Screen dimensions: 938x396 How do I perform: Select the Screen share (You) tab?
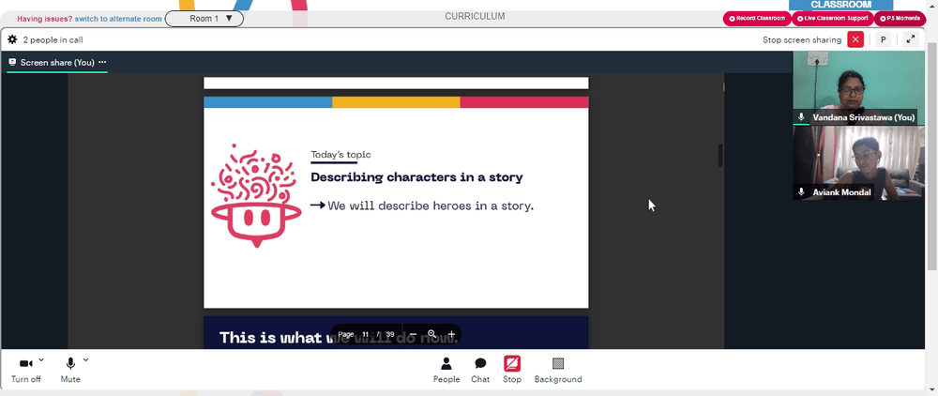[57, 62]
